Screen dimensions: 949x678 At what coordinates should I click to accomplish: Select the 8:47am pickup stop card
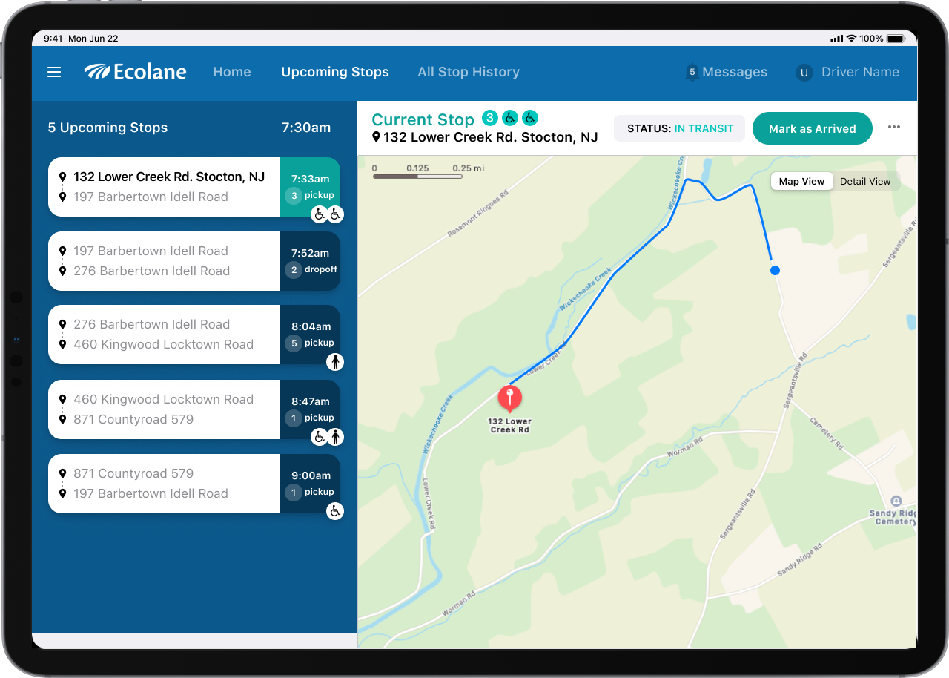164,409
